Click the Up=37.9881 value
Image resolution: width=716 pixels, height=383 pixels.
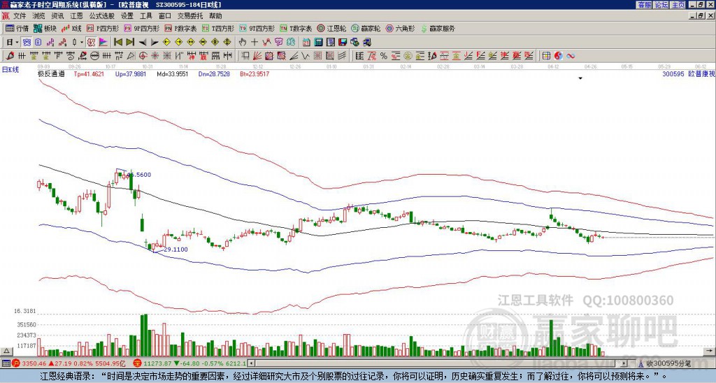(x=131, y=73)
